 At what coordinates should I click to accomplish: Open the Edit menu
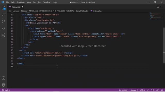click(x=13, y=2)
